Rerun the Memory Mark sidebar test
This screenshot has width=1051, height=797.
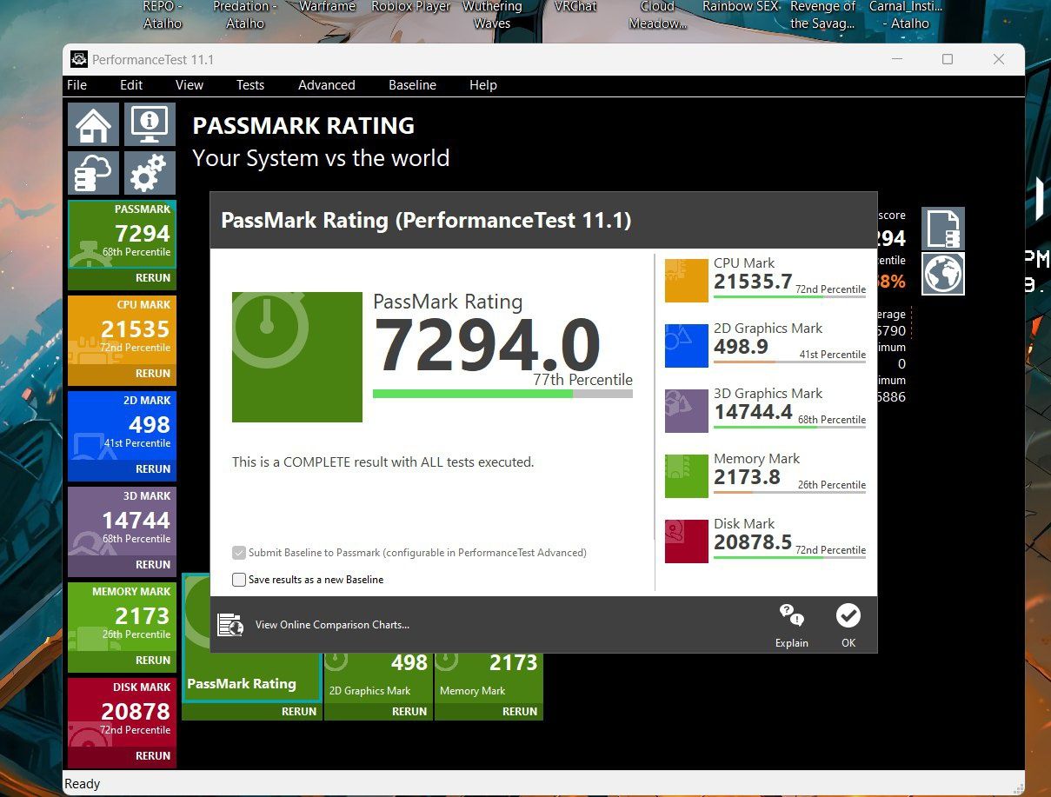click(x=153, y=661)
